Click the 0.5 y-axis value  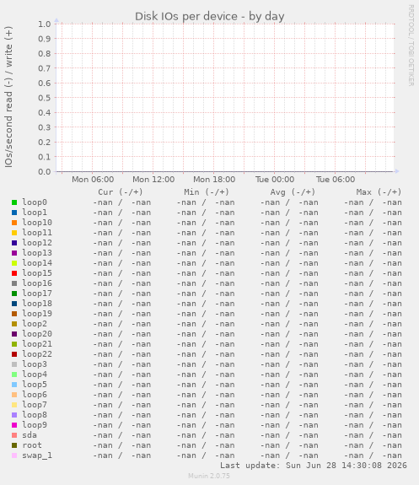pyautogui.click(x=44, y=98)
